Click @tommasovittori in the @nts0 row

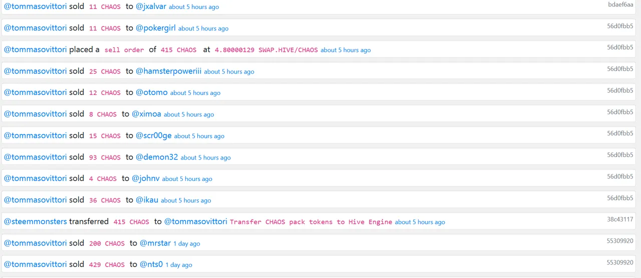coord(36,264)
